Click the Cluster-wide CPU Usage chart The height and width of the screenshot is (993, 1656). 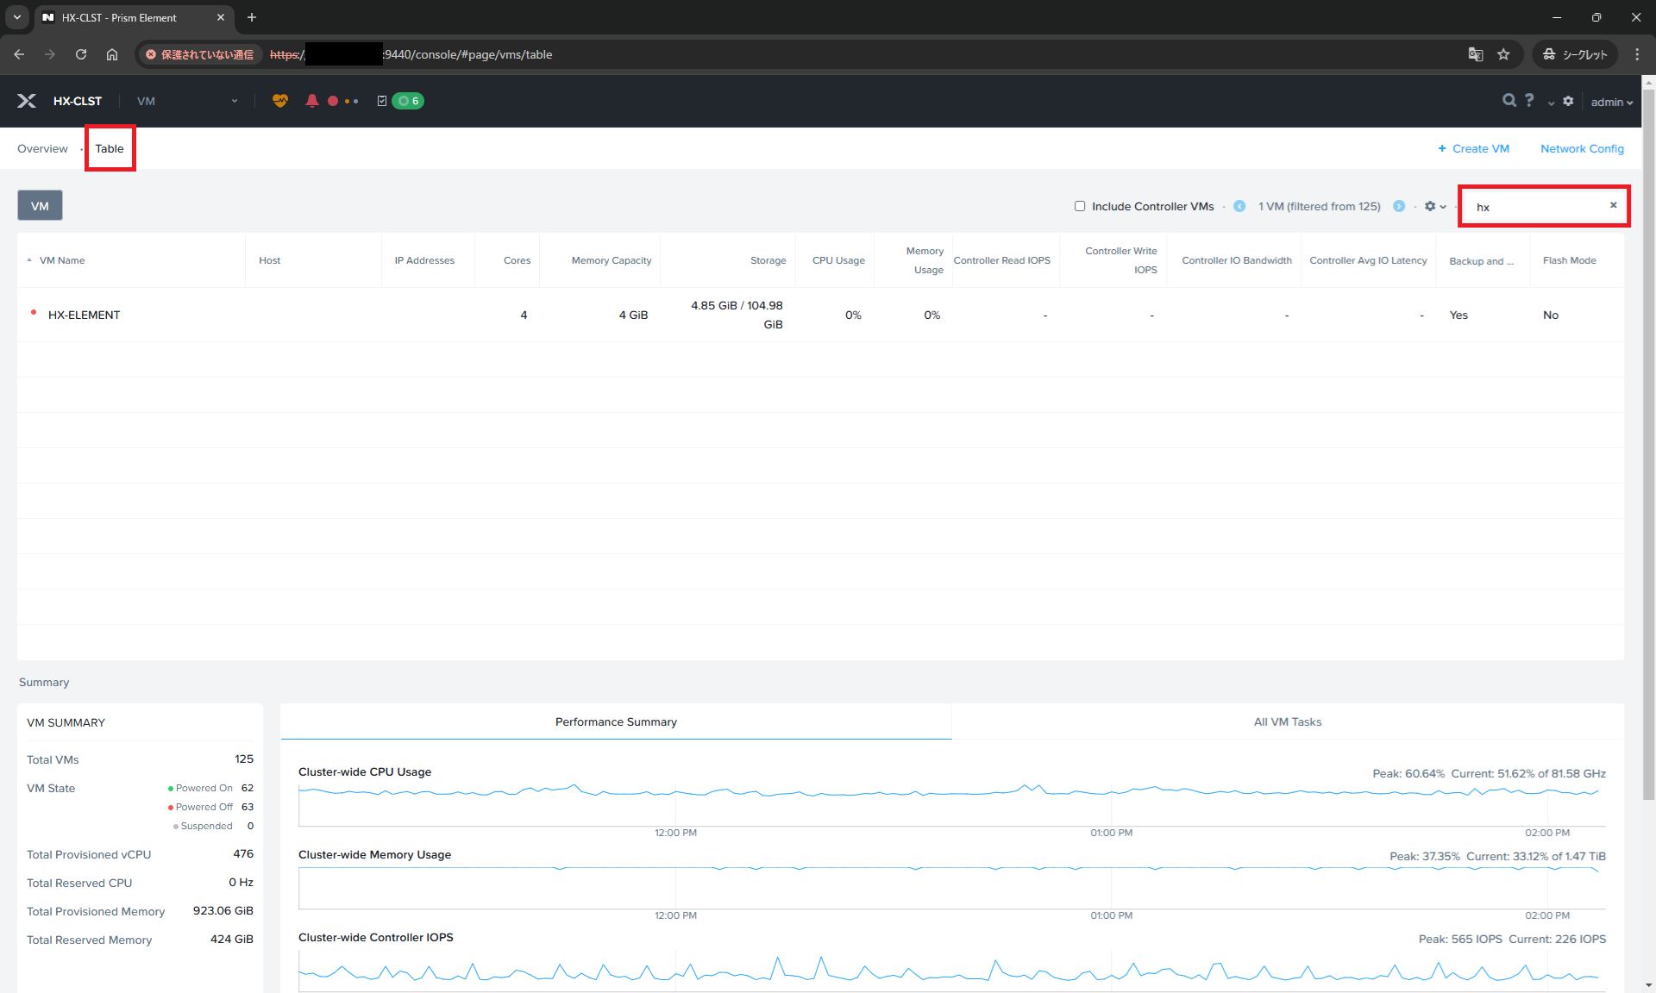(x=951, y=806)
